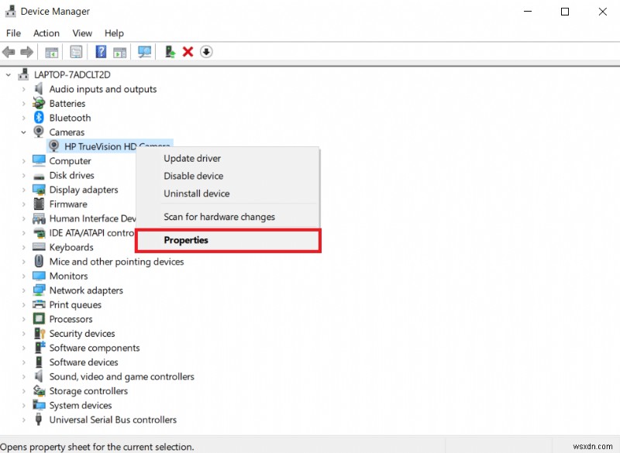This screenshot has width=620, height=453.
Task: Expand the Bluetooth node chevron
Action: pos(24,118)
